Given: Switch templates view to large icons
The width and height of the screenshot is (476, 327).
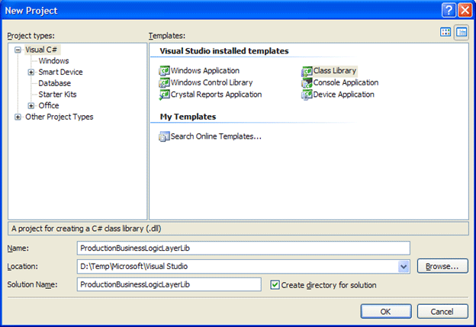Looking at the screenshot, I should (445, 32).
